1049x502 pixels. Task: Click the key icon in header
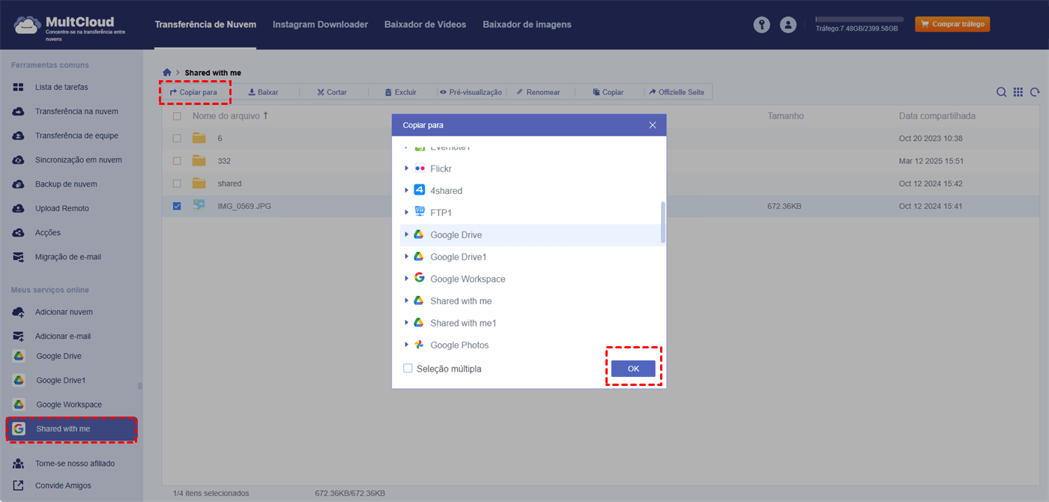[761, 25]
